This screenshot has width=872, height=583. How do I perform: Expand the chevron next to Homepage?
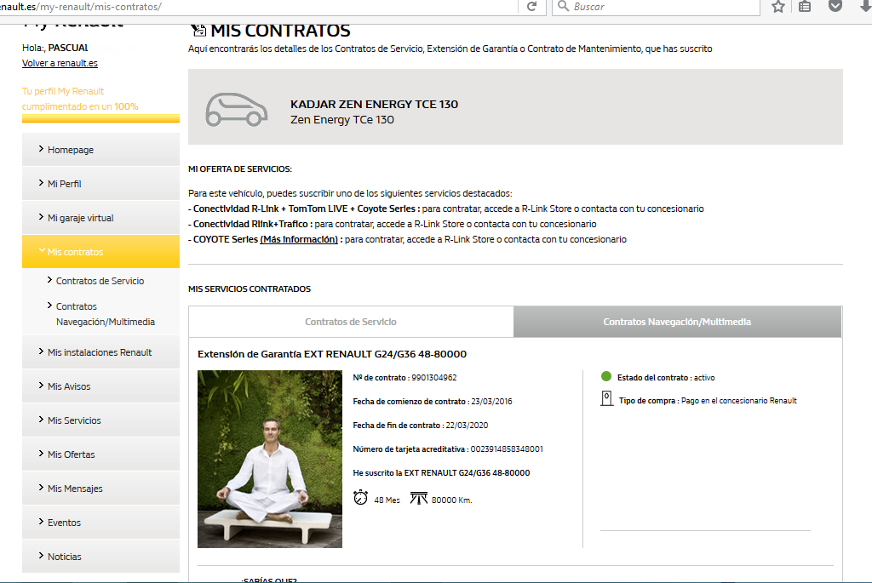click(x=41, y=148)
